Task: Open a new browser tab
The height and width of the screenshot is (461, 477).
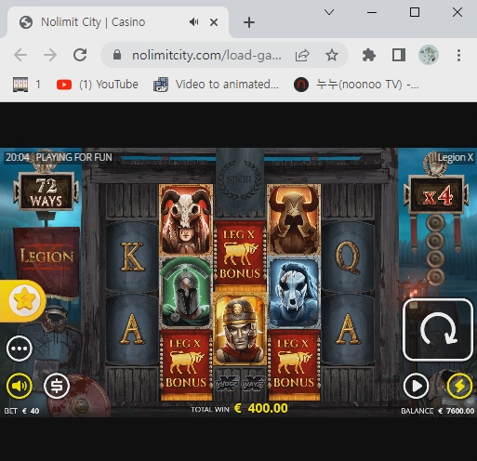Action: click(x=249, y=22)
